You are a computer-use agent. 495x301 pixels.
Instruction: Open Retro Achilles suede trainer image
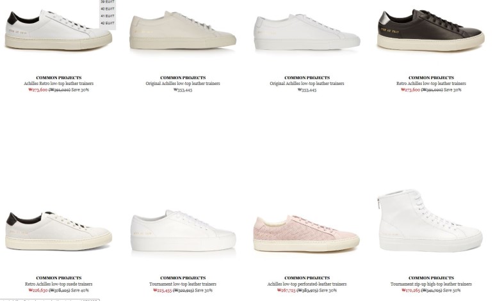point(58,231)
